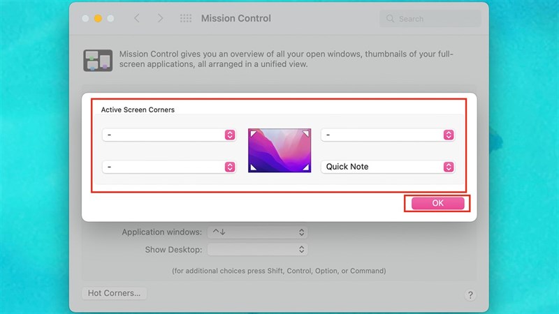Open the show-all preferences grid
559x314 pixels.
click(186, 18)
